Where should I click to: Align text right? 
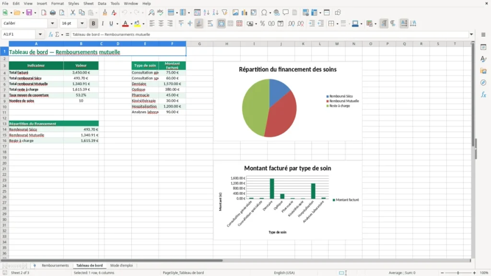(170, 23)
